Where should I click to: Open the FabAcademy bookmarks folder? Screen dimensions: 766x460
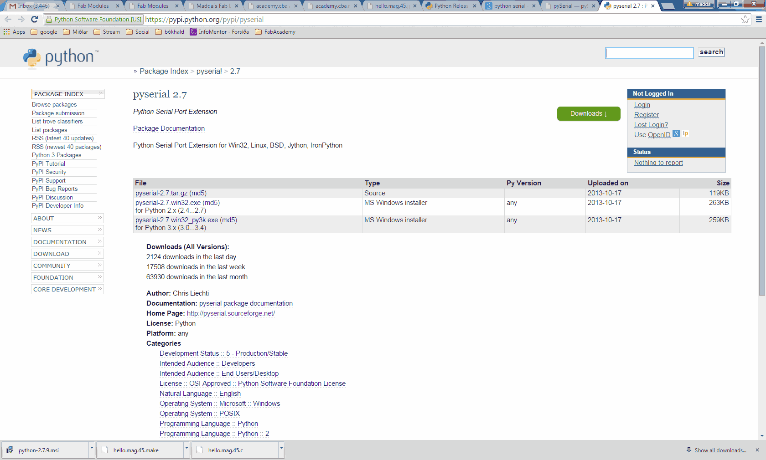(275, 32)
